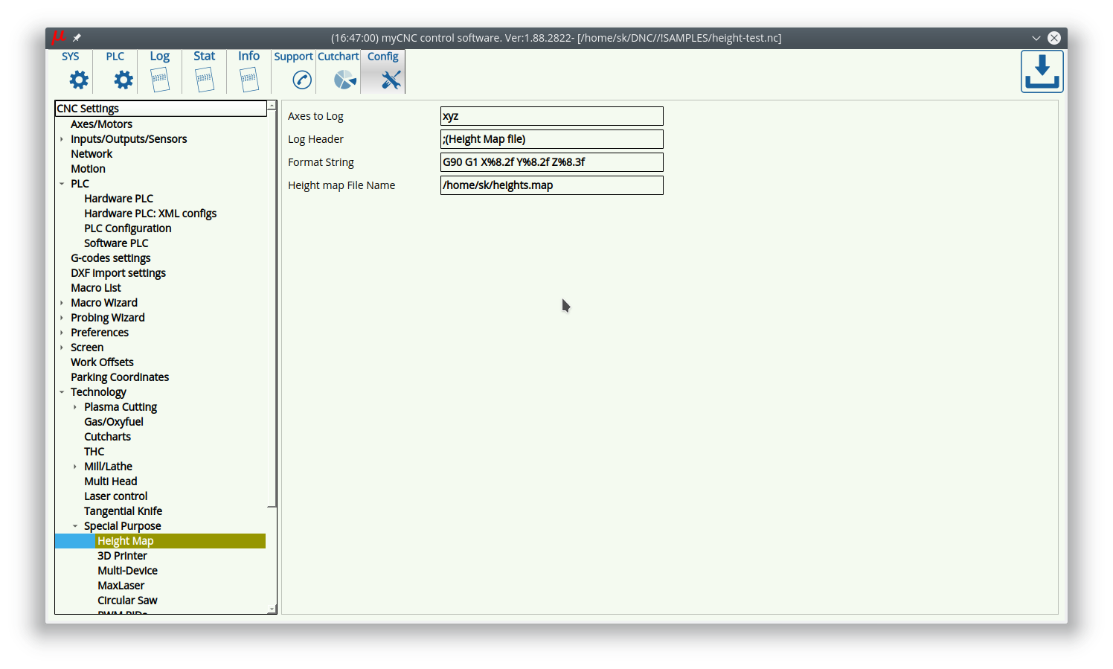
Task: Expand the Inputs/Outputs/Sensors node
Action: click(x=62, y=139)
